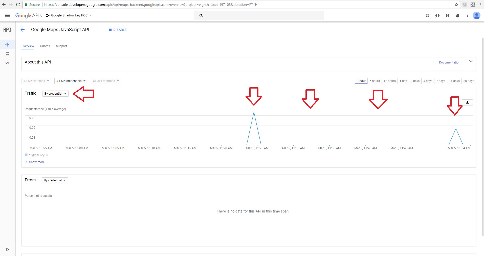Open Dashboard from the sidebar icon

coord(7,45)
